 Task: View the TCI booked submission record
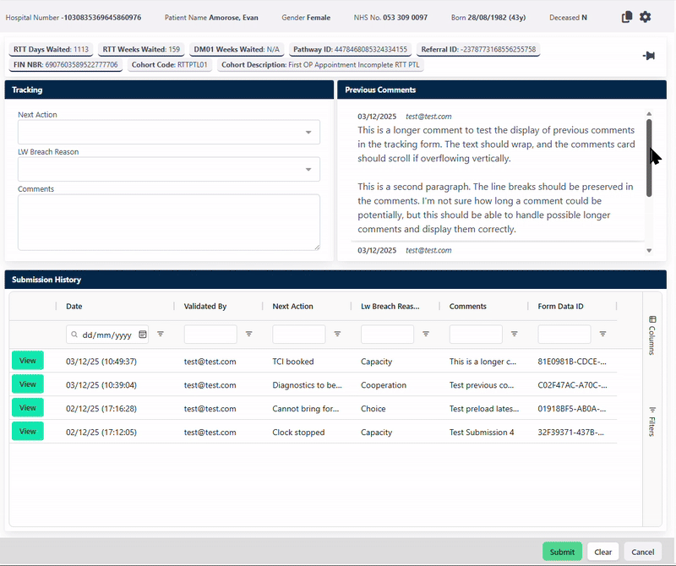28,361
